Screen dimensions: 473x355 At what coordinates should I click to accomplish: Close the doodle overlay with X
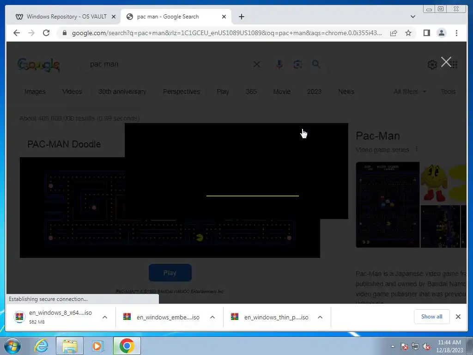[x=446, y=62]
